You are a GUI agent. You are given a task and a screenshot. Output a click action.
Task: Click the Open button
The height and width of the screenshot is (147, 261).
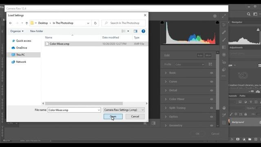(x=113, y=116)
